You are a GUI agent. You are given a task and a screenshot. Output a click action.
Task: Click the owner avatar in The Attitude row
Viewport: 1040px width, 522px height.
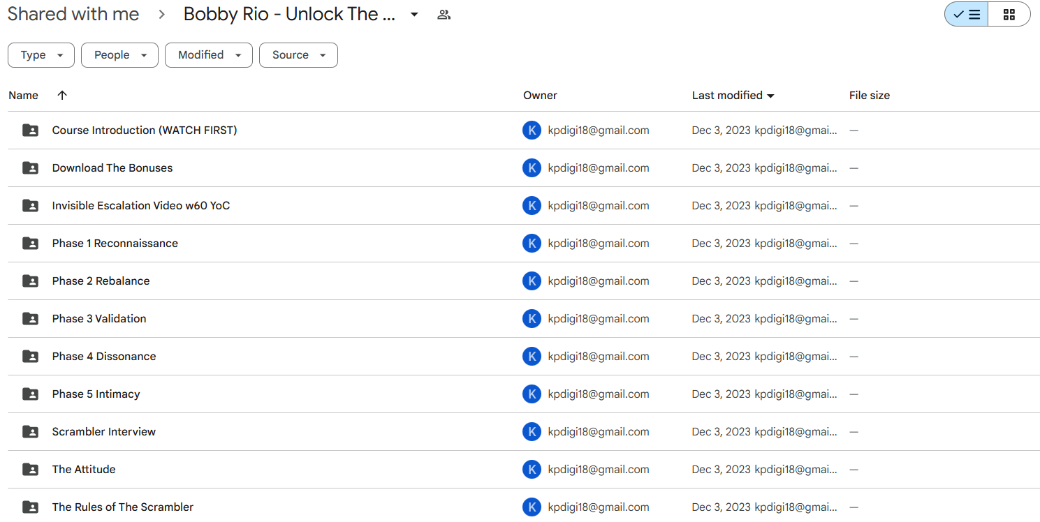532,470
